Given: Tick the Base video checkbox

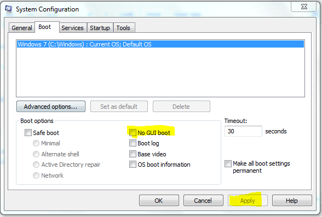Looking at the screenshot, I should click(x=133, y=154).
